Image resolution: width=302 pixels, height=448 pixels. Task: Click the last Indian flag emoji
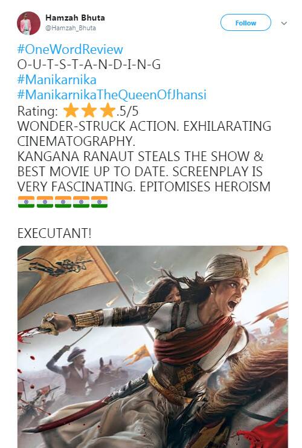(99, 202)
